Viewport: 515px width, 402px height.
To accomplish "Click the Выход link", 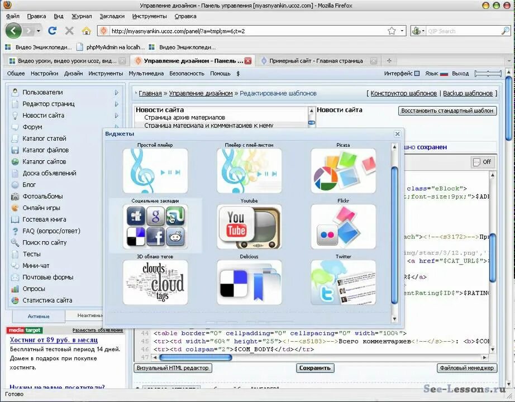I will pyautogui.click(x=460, y=74).
